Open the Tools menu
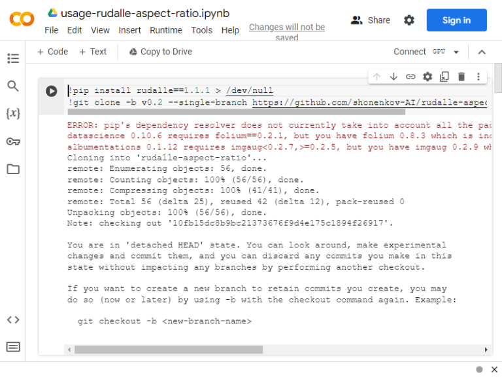The image size is (502, 377). 202,30
